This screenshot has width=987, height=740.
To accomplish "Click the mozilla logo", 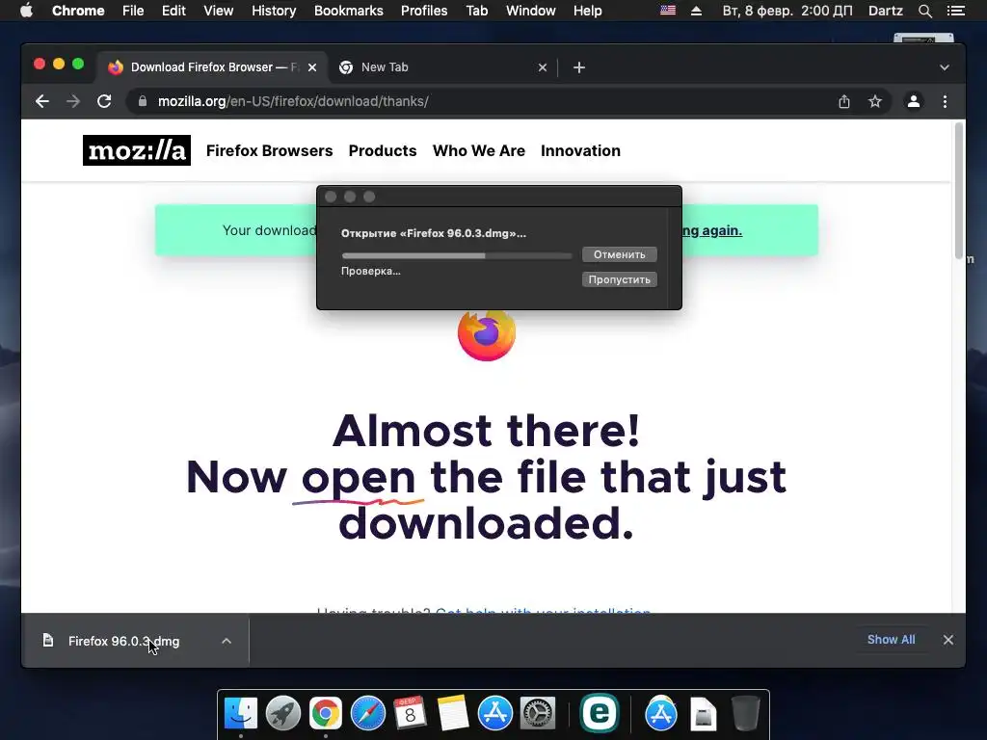I will point(137,150).
